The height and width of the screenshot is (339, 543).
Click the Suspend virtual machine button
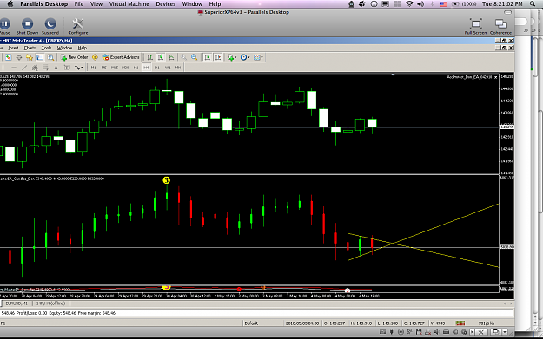pyautogui.click(x=50, y=26)
